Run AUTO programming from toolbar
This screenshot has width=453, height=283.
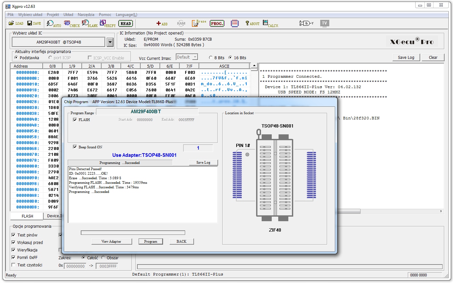click(x=54, y=23)
